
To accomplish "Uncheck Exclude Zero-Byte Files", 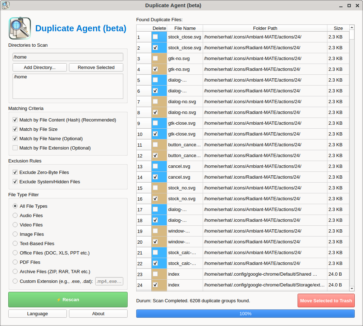I will pyautogui.click(x=15, y=173).
